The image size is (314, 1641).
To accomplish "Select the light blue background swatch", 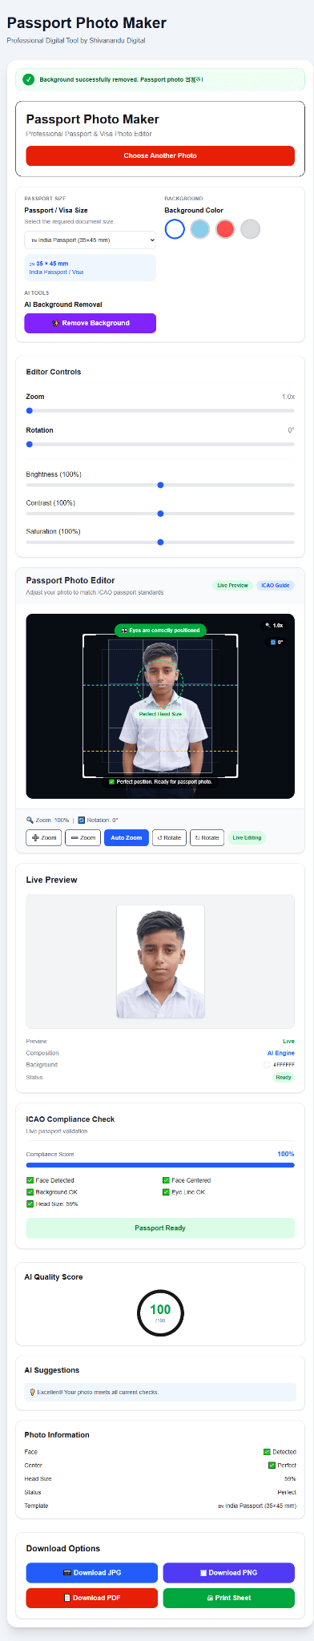I will pos(199,229).
